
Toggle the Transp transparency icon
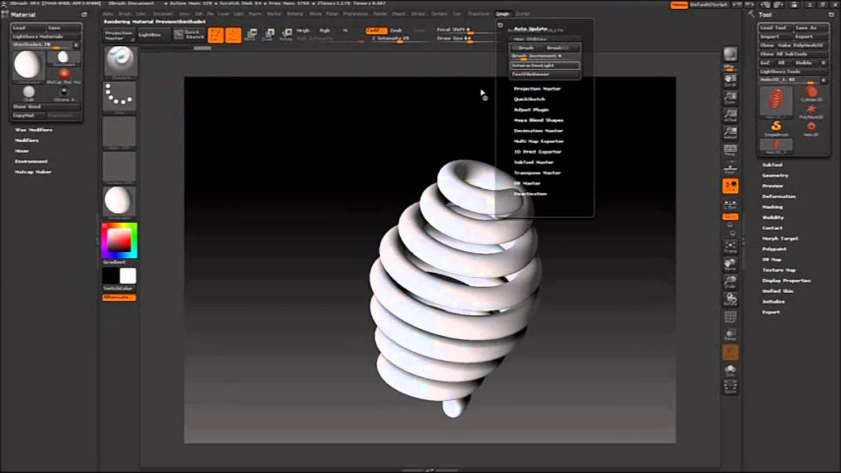click(x=730, y=335)
